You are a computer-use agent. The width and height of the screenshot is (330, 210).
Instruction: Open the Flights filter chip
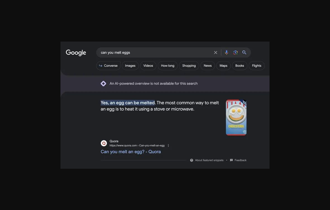click(x=256, y=66)
